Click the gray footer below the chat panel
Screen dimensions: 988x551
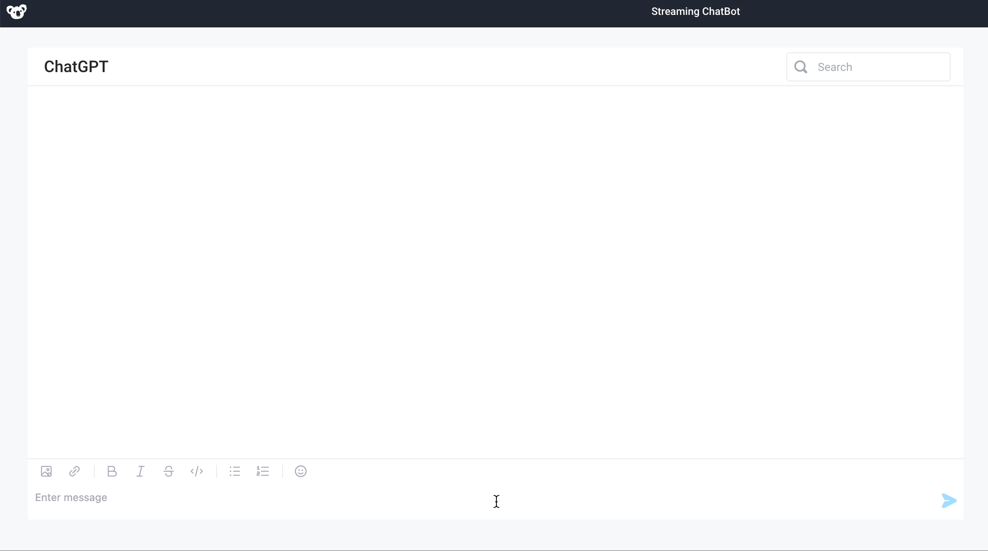(495, 535)
